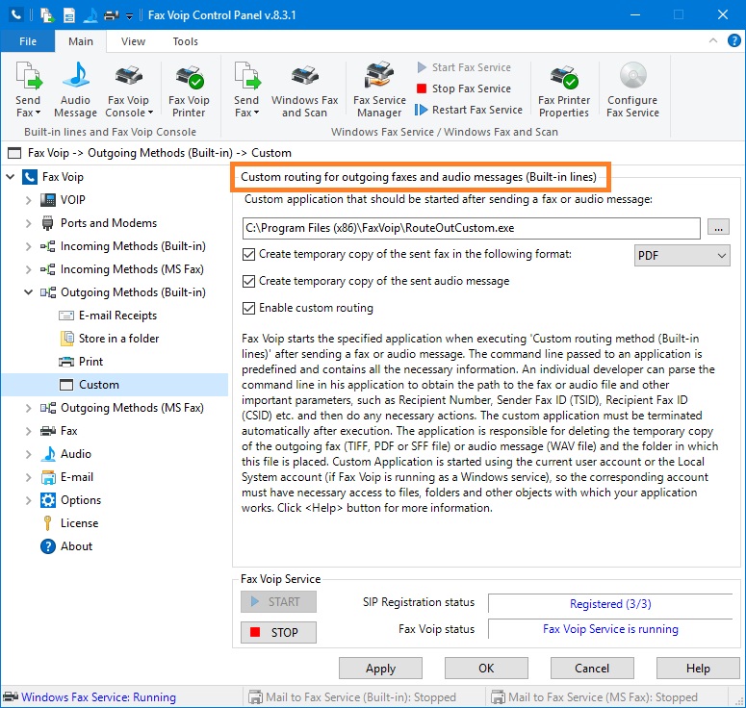
Task: Stop Fax Service from ribbon
Action: 464,88
